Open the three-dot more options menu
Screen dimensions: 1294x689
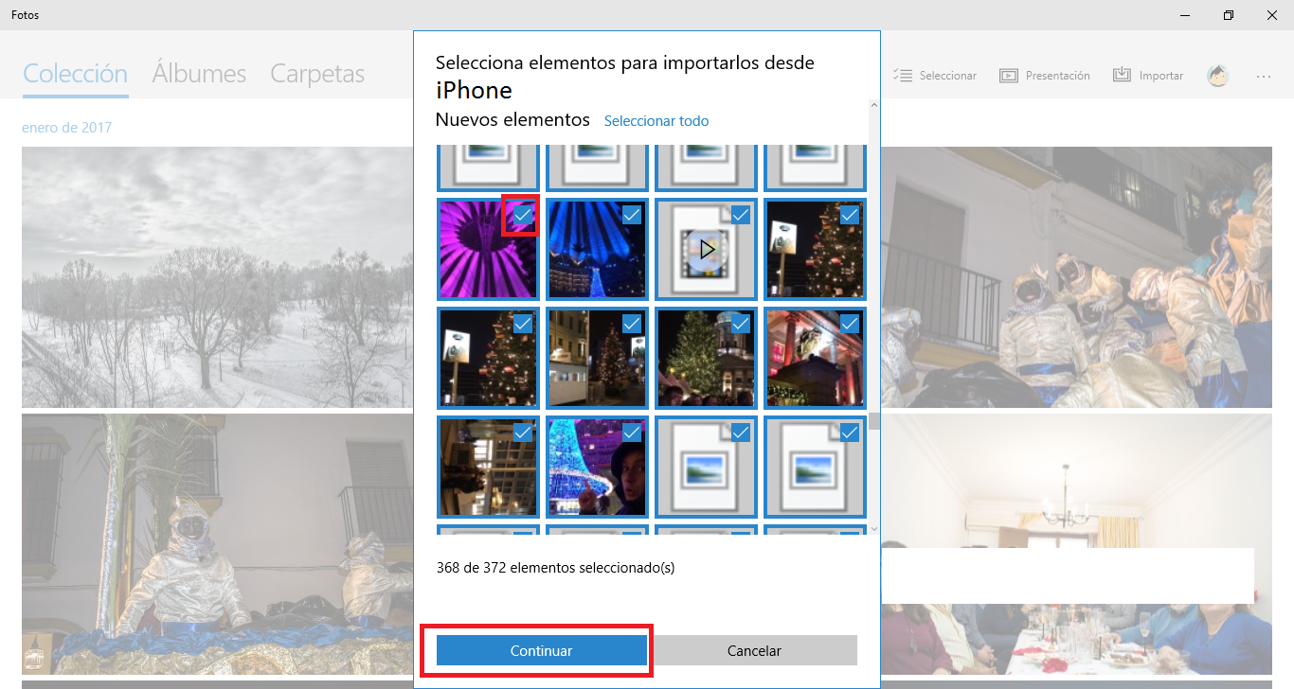1264,76
